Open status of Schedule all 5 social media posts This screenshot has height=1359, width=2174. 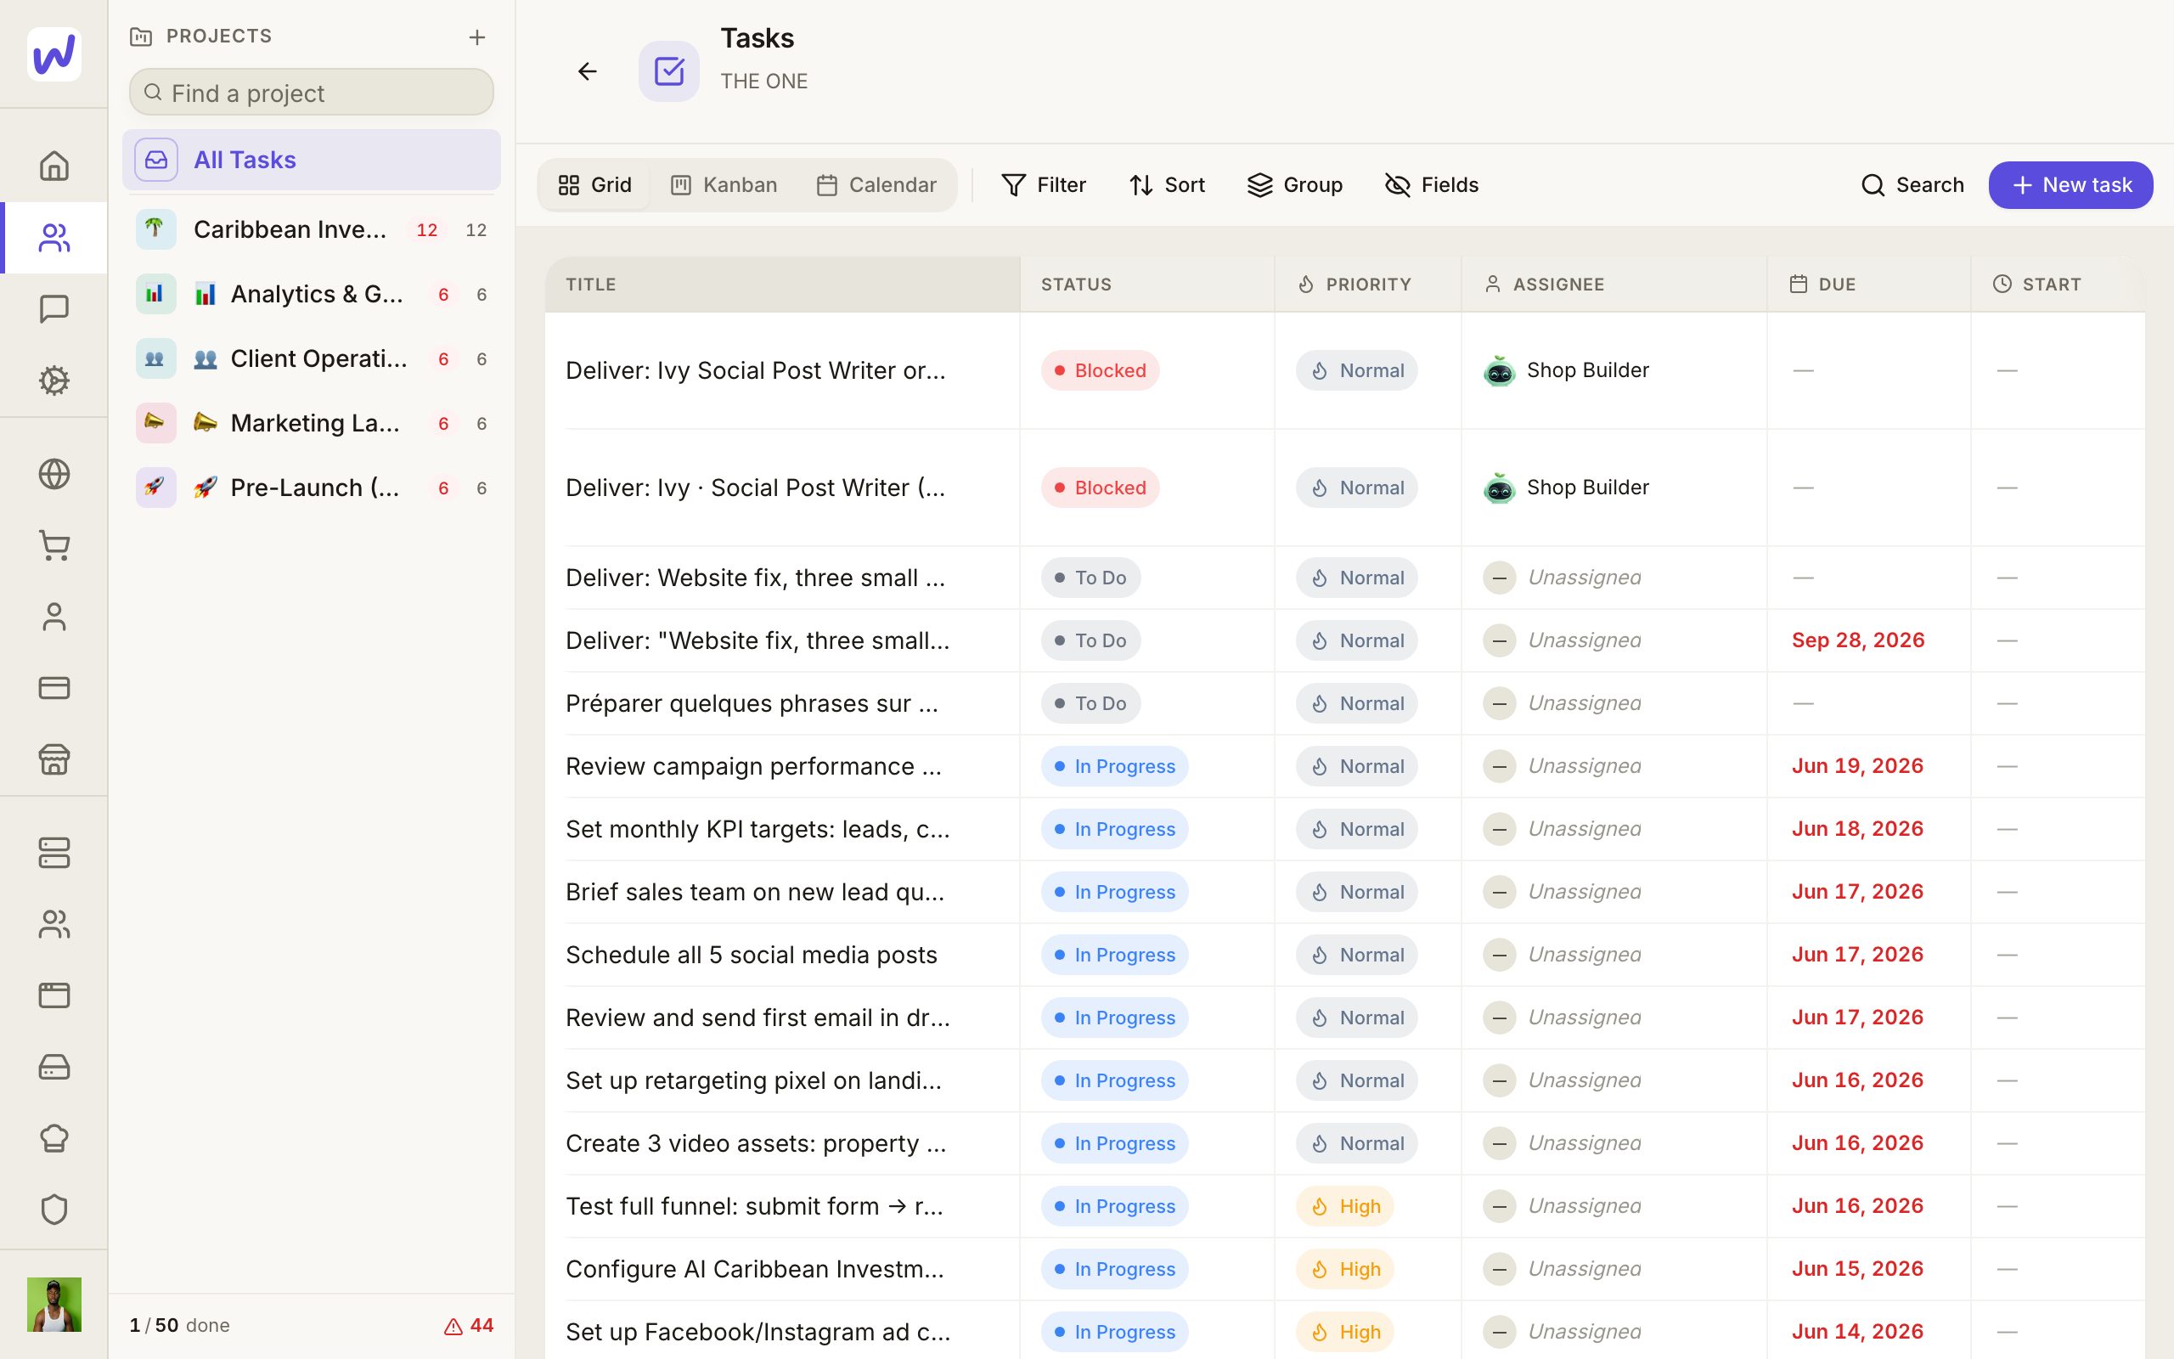click(x=1115, y=955)
